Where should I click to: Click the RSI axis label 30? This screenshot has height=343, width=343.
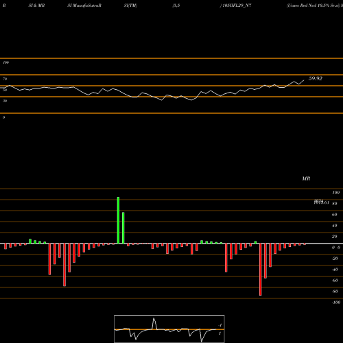tap(5, 101)
